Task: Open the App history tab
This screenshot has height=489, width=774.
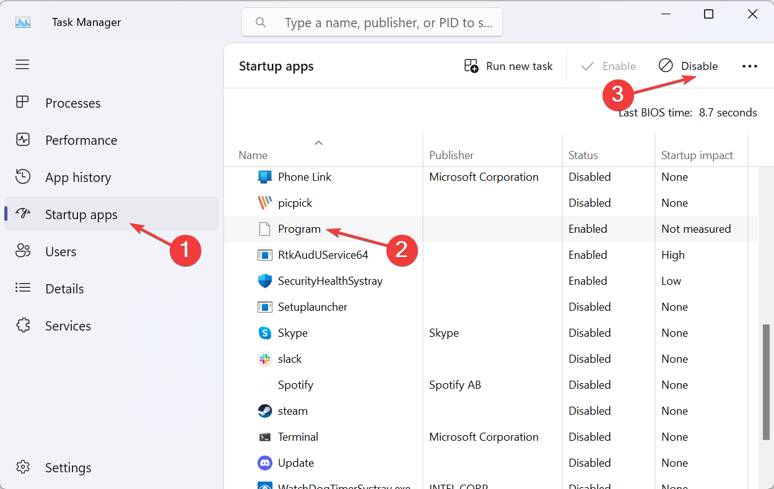Action: point(111,177)
